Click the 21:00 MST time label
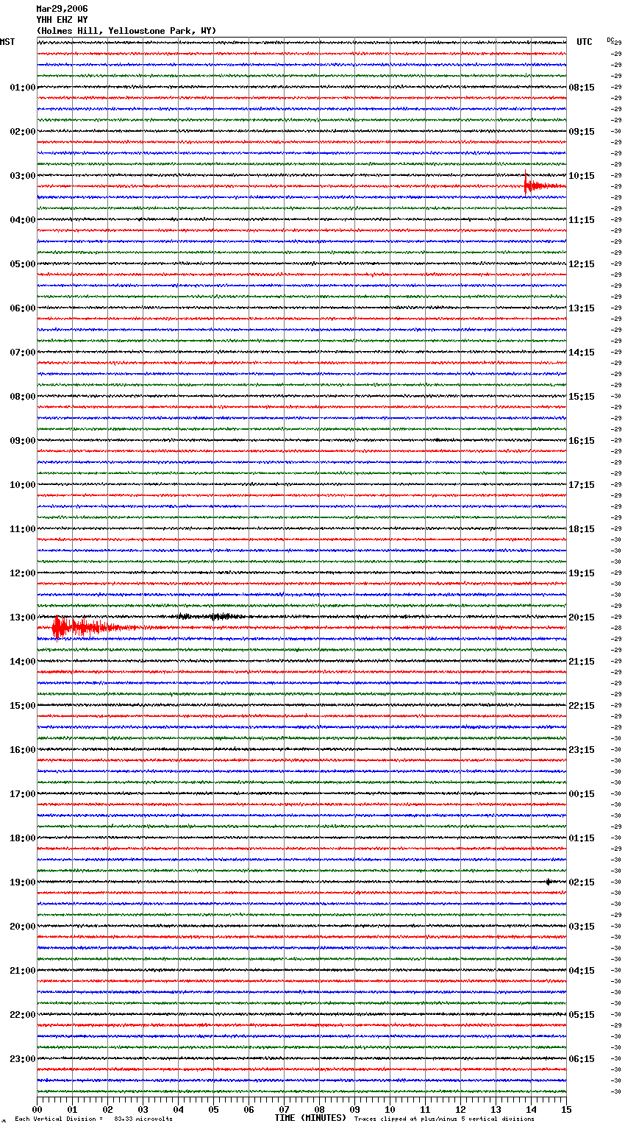Screen dimensions: 625x1129 (x=23, y=971)
